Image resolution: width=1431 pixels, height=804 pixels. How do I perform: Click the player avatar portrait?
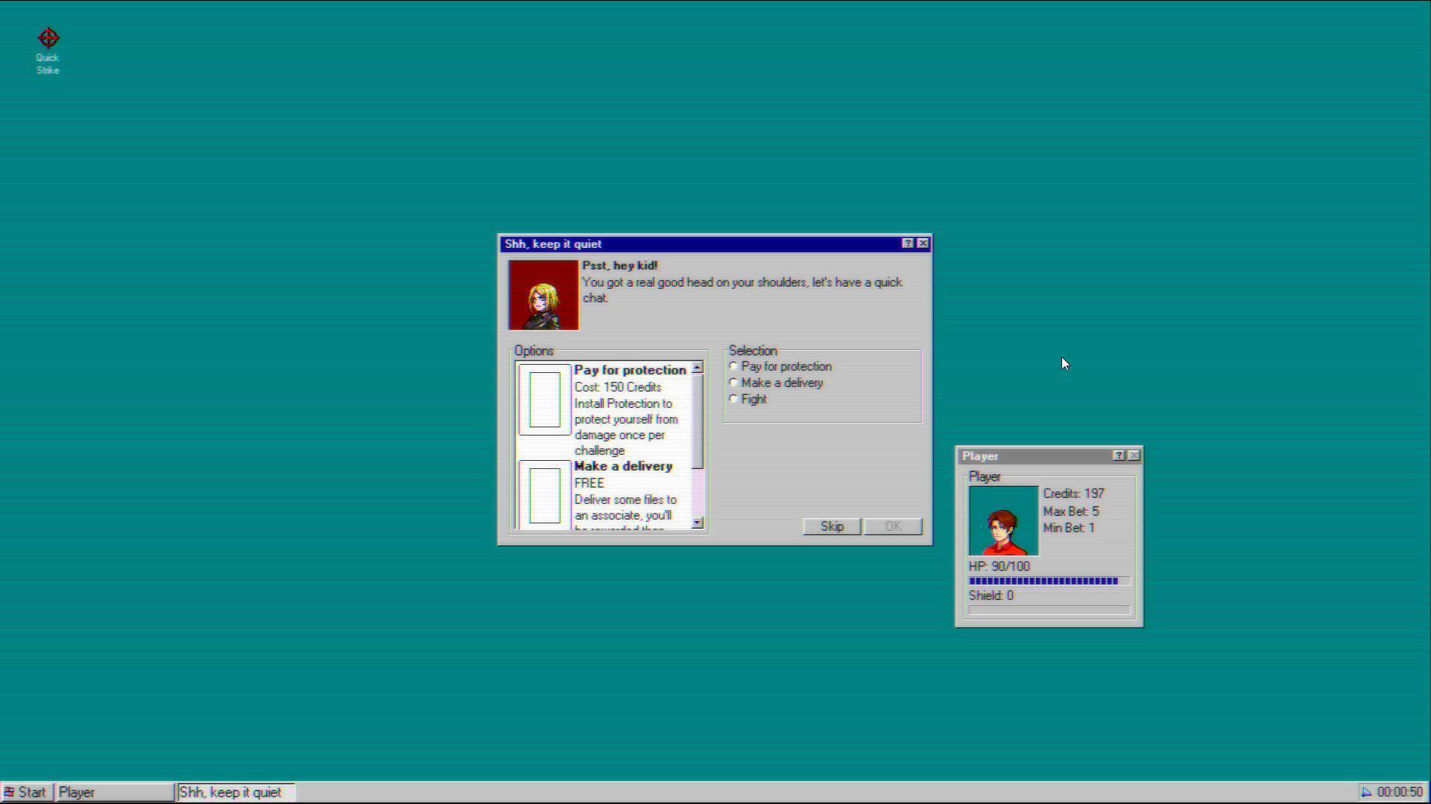[x=1002, y=520]
